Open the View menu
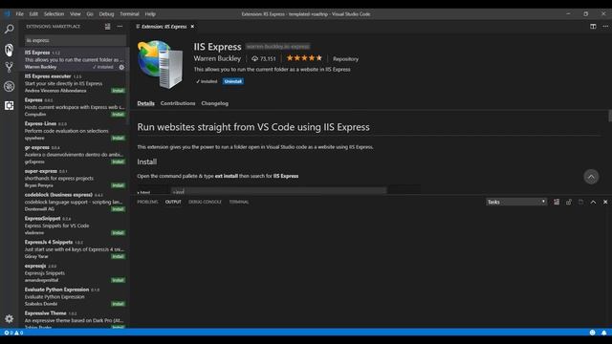 (75, 14)
